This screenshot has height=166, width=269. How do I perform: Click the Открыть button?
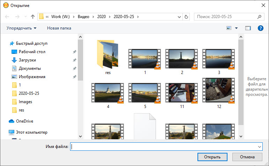(212, 157)
